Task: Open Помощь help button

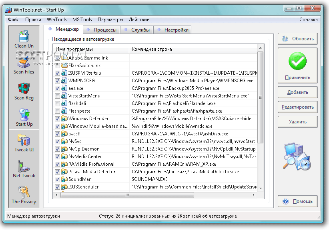Action: pyautogui.click(x=297, y=201)
